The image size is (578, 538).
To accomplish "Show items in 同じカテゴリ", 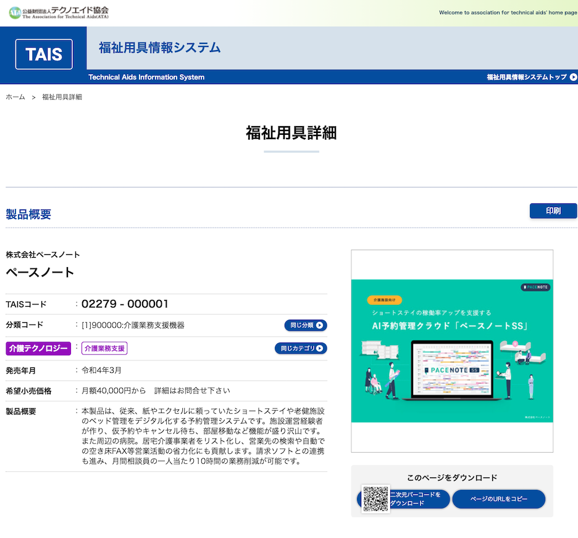I will coord(301,349).
